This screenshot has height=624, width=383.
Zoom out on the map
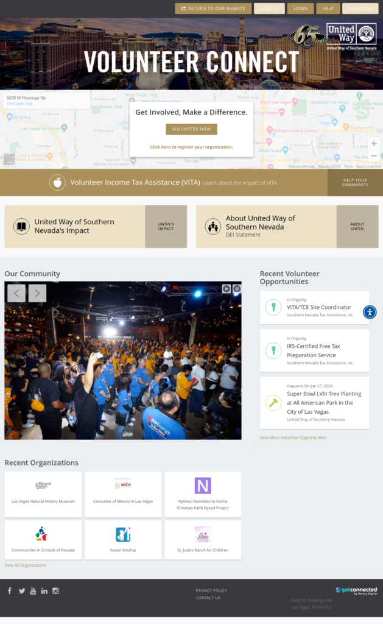point(374,156)
